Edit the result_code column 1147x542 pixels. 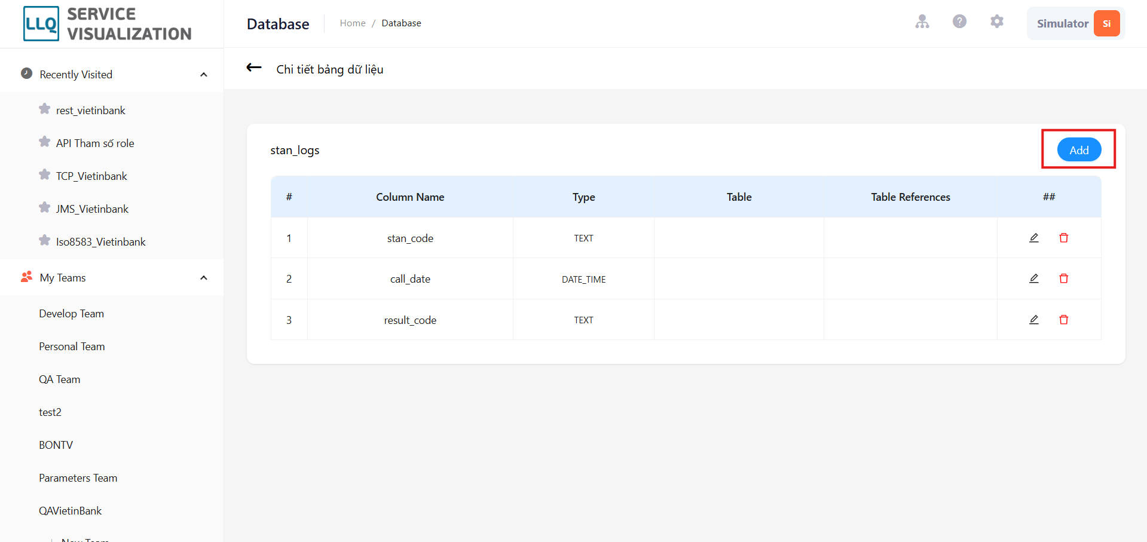[1034, 320]
